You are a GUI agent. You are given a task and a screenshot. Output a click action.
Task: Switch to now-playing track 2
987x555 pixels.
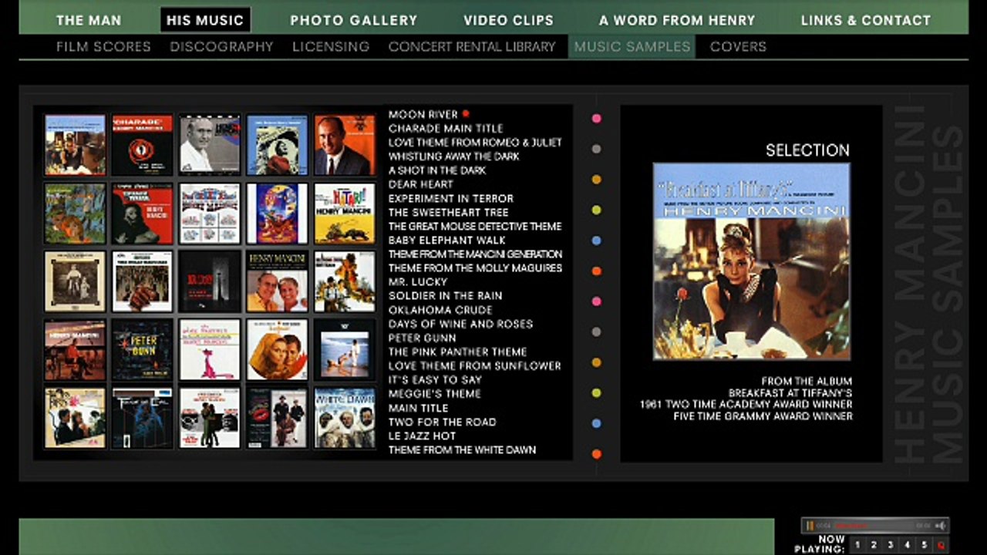(x=874, y=544)
